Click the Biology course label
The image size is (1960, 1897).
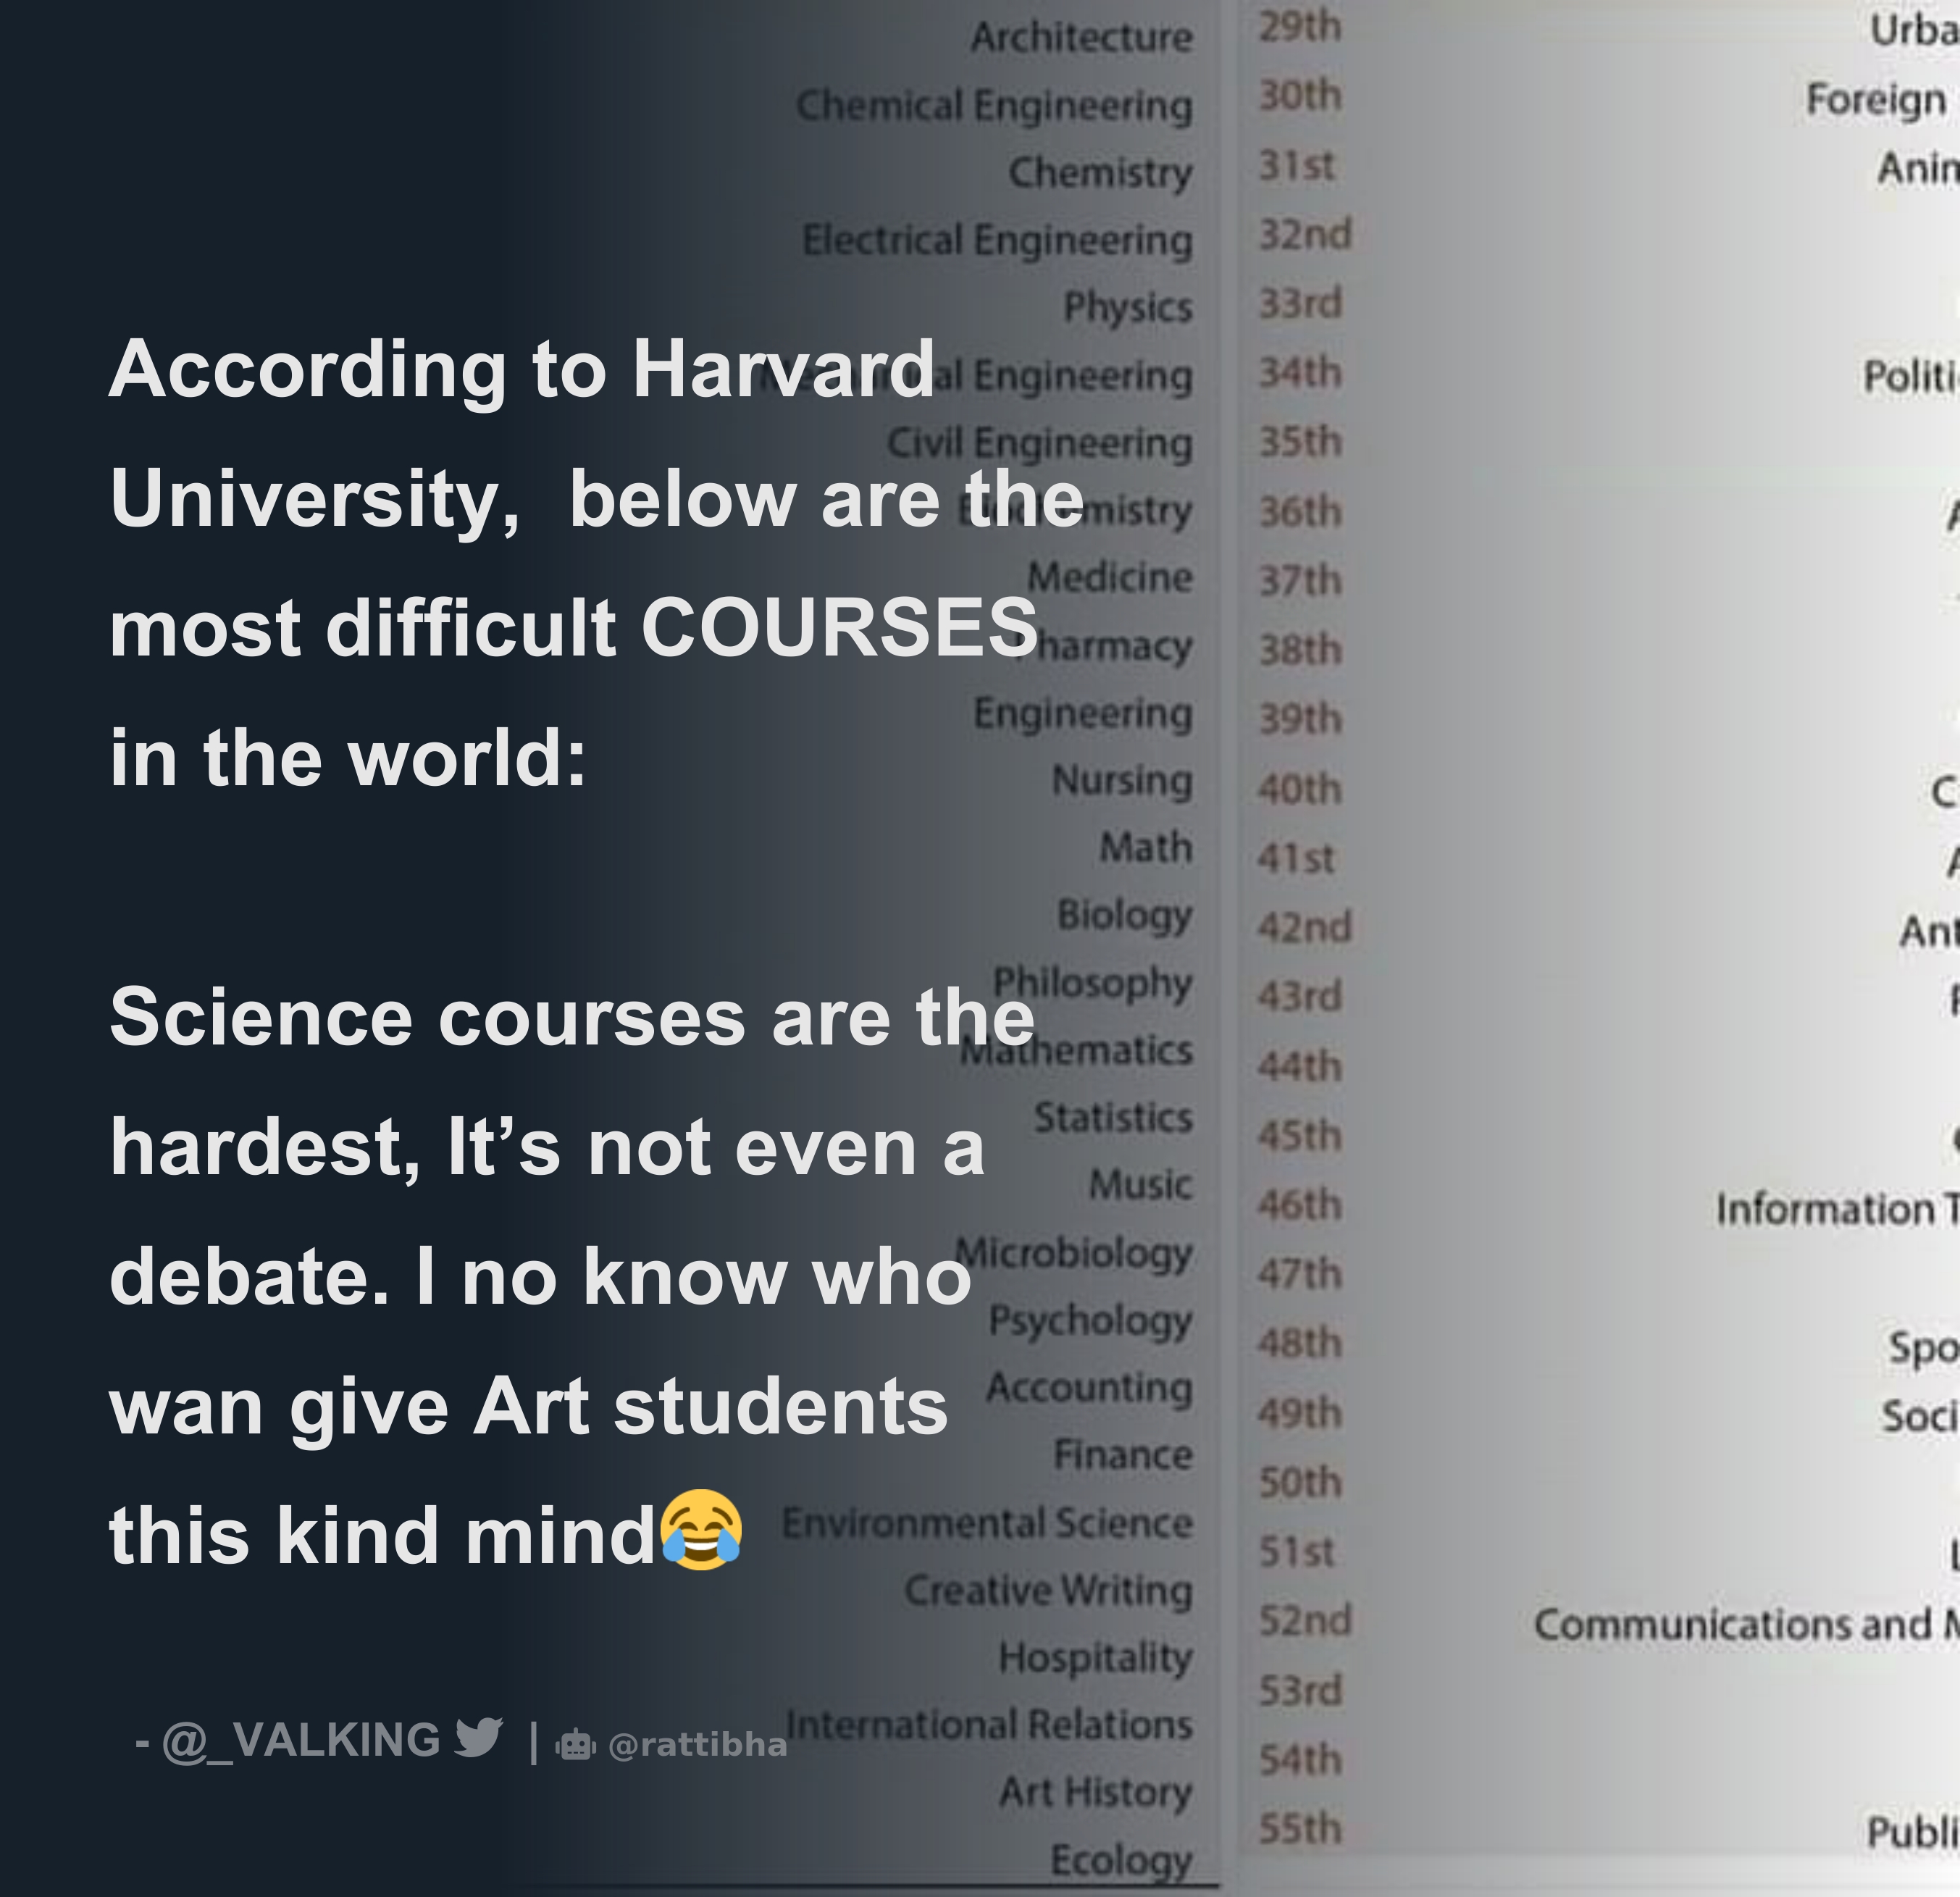(x=1125, y=914)
